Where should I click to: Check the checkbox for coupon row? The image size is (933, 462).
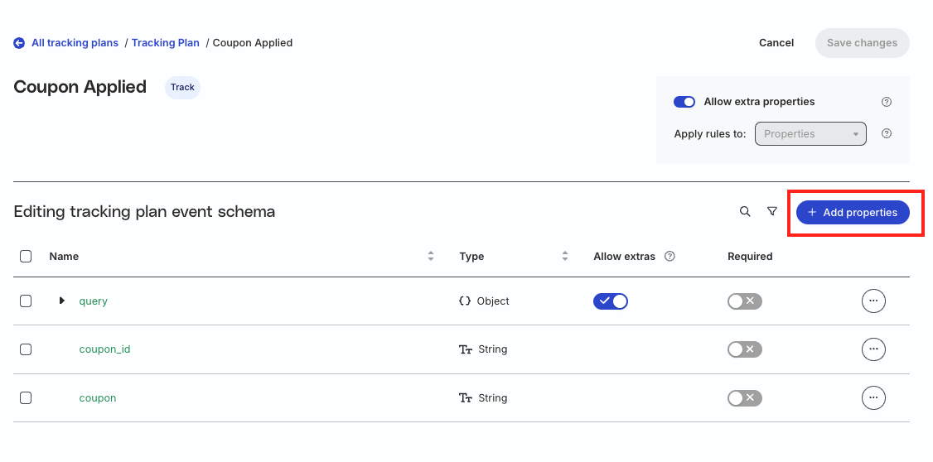coord(26,397)
